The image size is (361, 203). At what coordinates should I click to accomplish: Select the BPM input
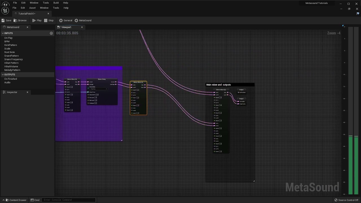pyautogui.click(x=7, y=41)
